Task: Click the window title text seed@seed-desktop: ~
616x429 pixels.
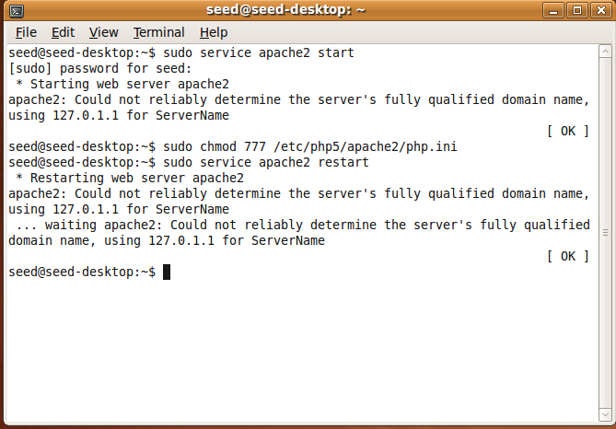Action: pyautogui.click(x=286, y=10)
